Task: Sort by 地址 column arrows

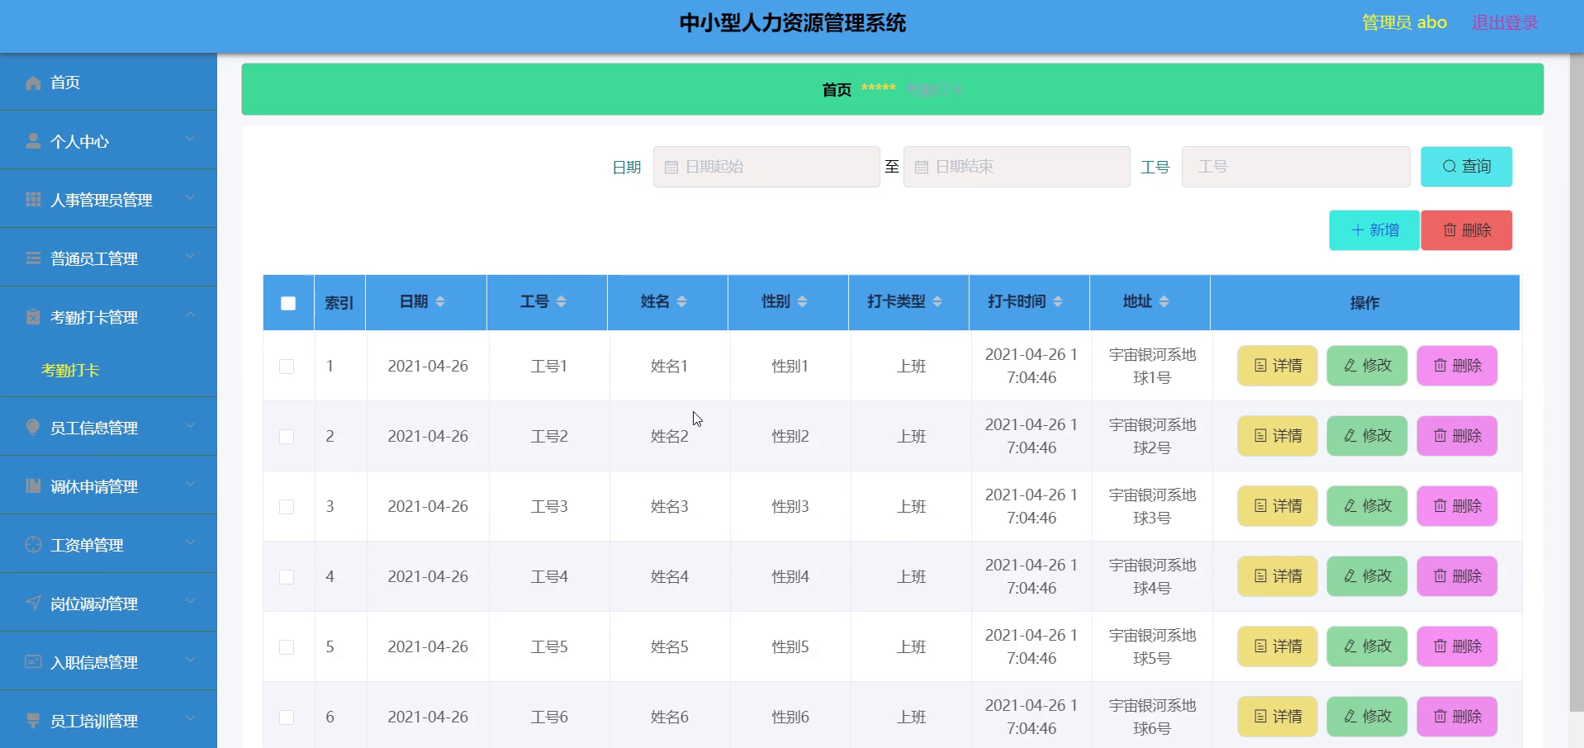Action: click(x=1164, y=301)
